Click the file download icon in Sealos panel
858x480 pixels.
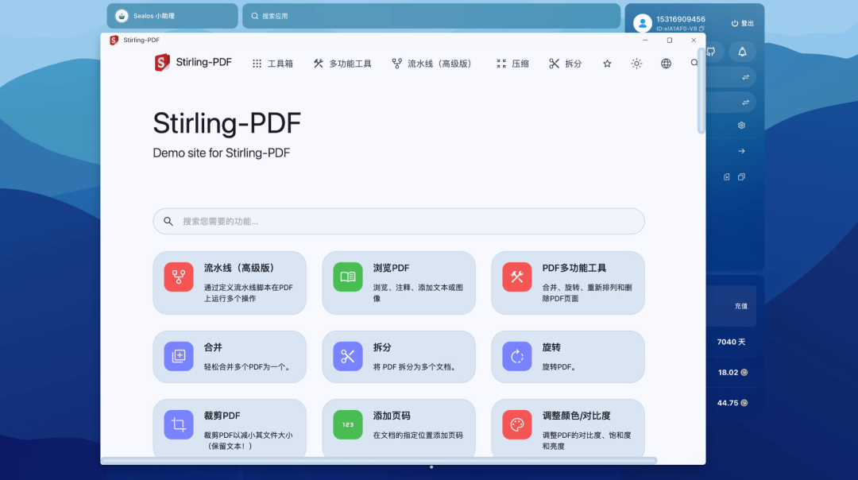pos(727,176)
